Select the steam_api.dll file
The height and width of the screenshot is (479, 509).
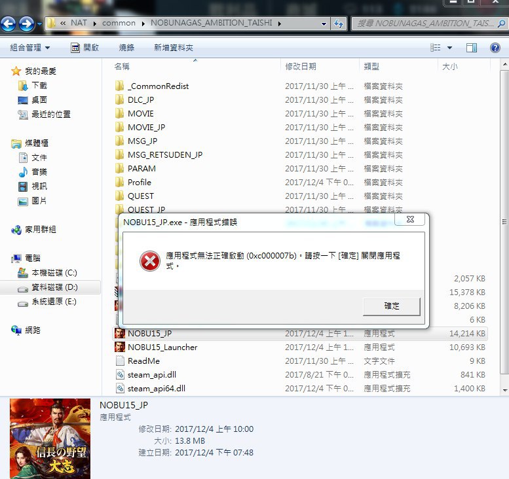point(151,375)
